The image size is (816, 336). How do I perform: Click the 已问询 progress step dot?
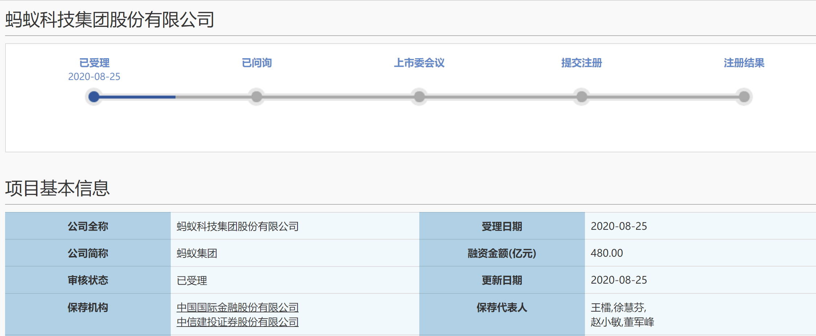click(256, 97)
